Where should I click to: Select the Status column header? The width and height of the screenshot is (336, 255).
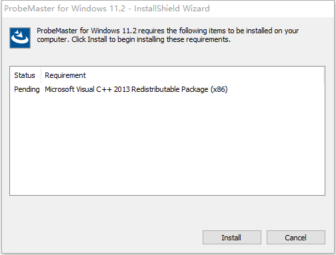[25, 75]
